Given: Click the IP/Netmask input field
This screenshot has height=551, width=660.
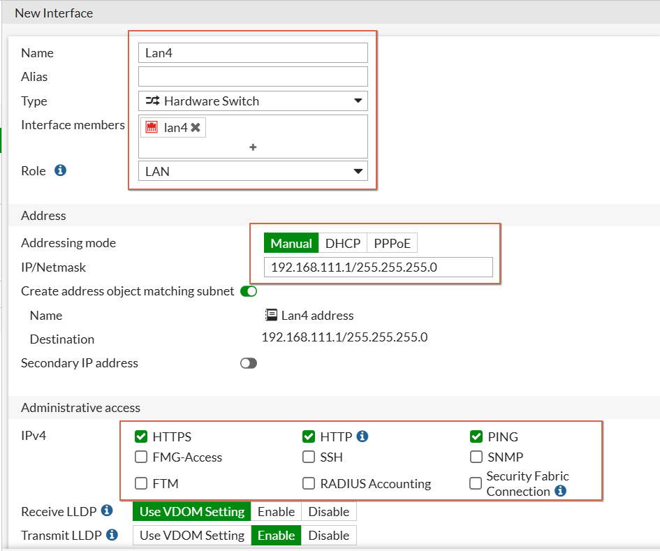Looking at the screenshot, I should click(379, 267).
